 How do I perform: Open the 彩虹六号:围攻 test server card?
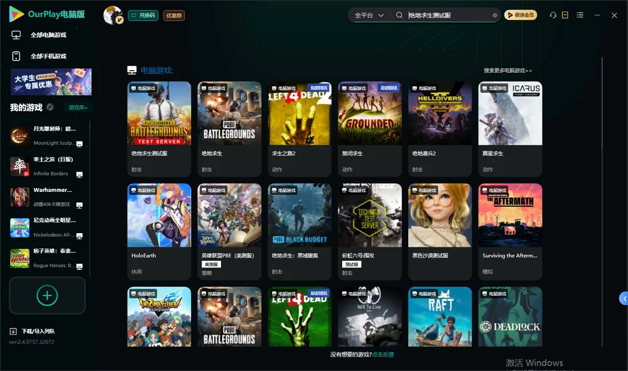click(370, 231)
